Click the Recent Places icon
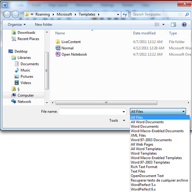The height and width of the screenshot is (192, 192). point(14,39)
